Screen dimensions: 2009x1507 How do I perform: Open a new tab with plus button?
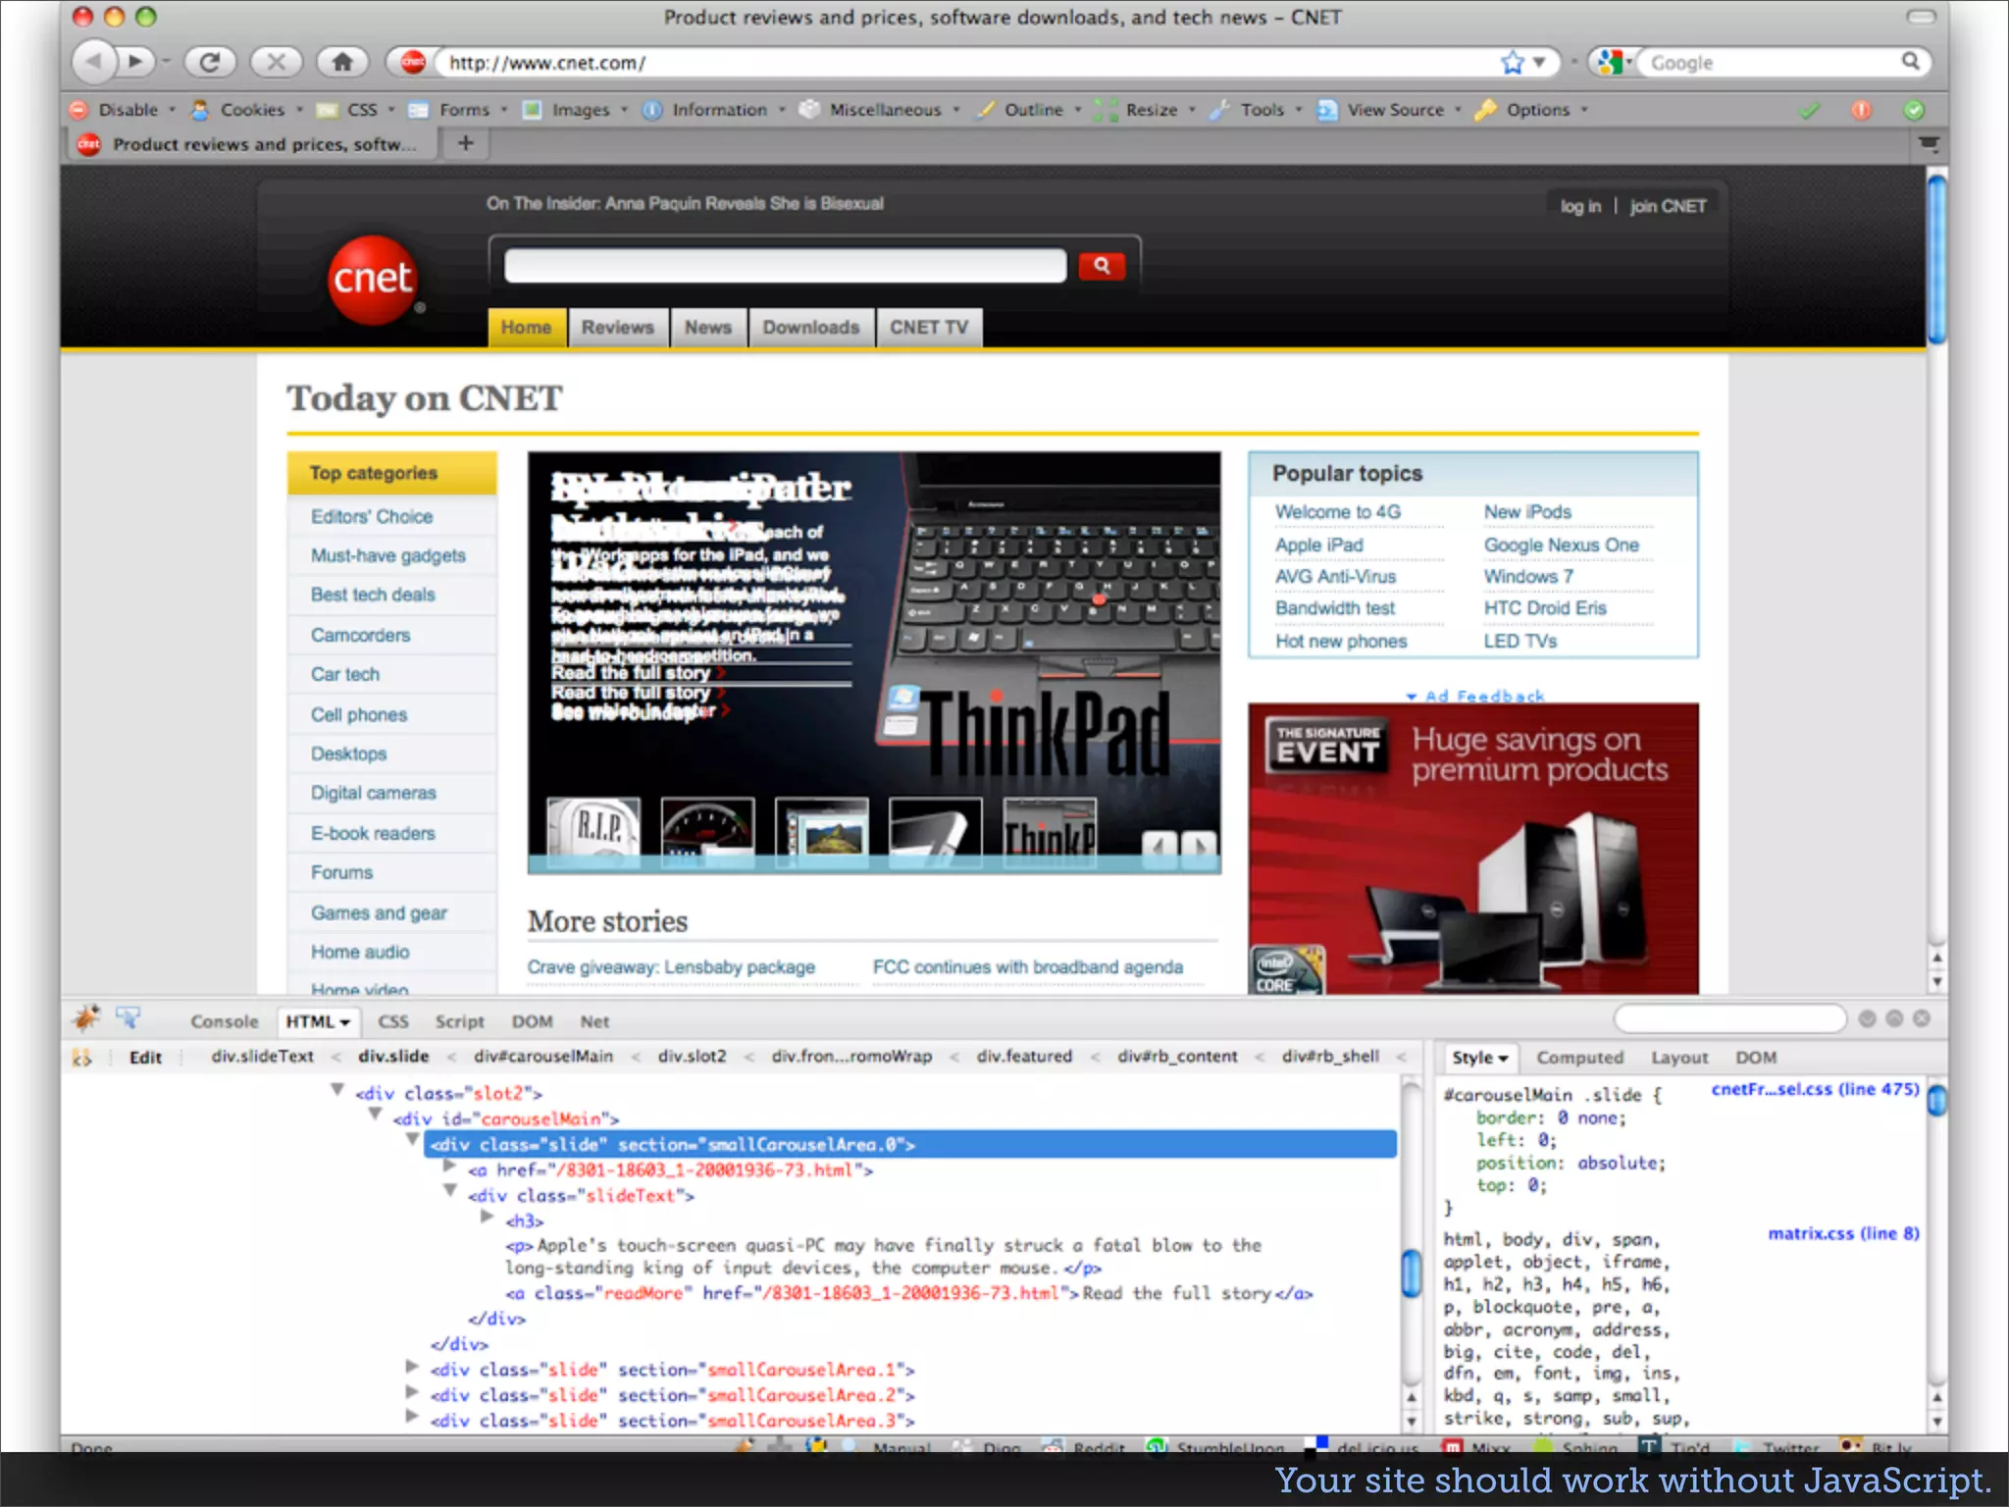pos(465,143)
